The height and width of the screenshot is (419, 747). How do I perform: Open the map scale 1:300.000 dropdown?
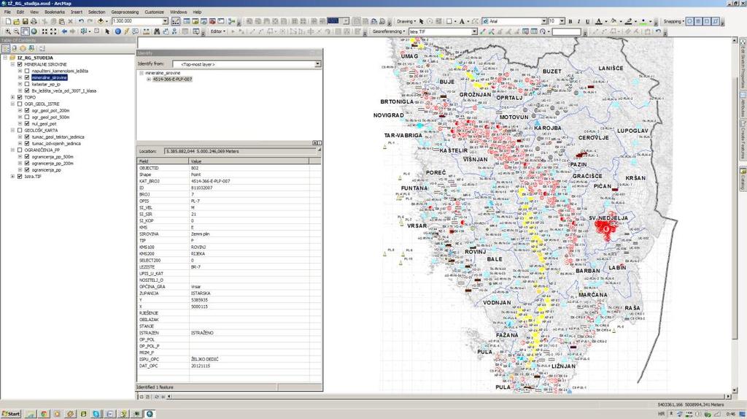pos(166,21)
